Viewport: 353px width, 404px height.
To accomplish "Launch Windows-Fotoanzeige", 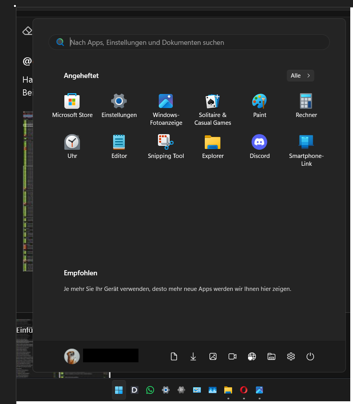I will click(166, 110).
